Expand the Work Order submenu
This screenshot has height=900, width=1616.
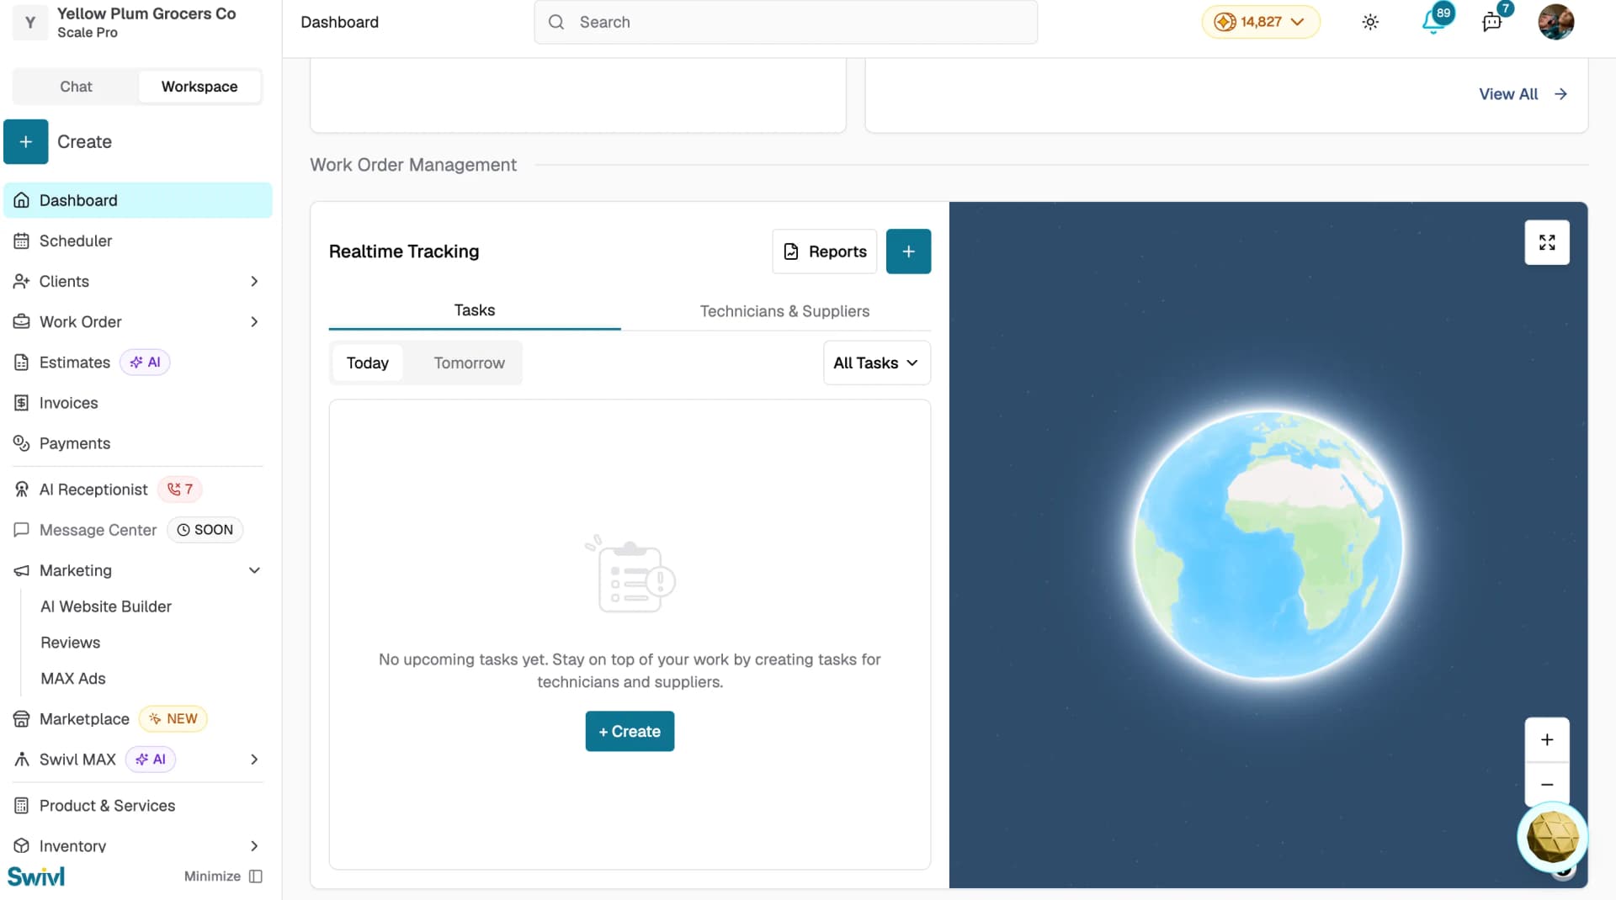pos(254,321)
